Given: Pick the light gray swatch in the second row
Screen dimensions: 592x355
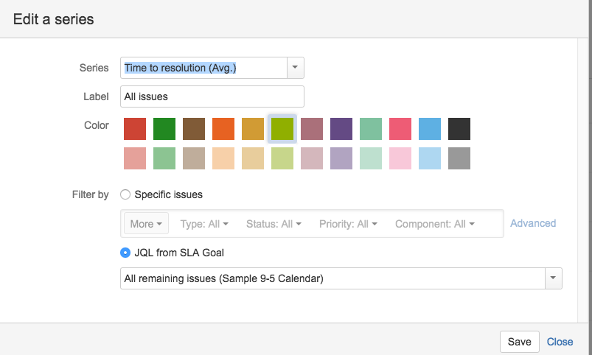Looking at the screenshot, I should point(459,158).
